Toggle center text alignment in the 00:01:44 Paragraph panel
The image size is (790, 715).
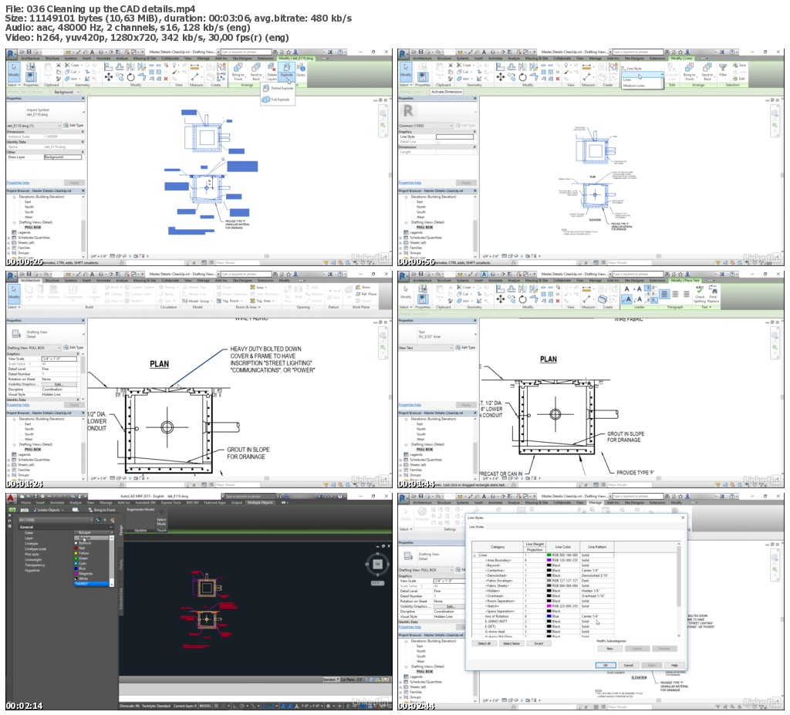tap(675, 294)
